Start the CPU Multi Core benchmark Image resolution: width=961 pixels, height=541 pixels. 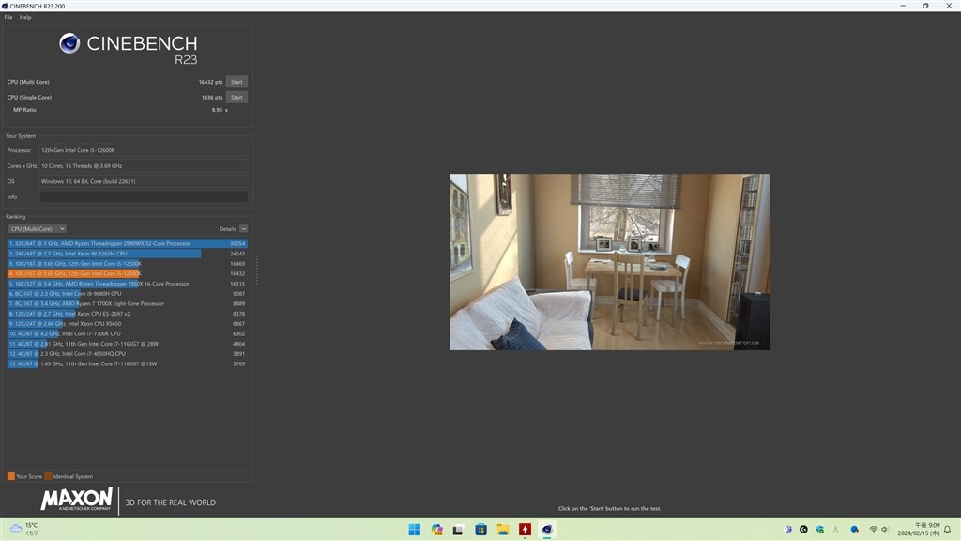pyautogui.click(x=236, y=82)
